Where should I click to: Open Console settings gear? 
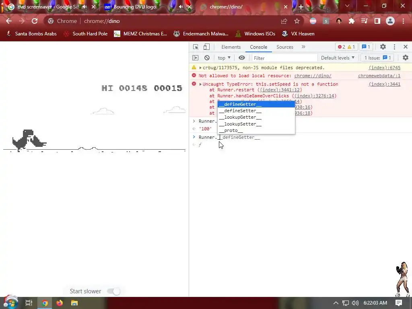tap(406, 58)
